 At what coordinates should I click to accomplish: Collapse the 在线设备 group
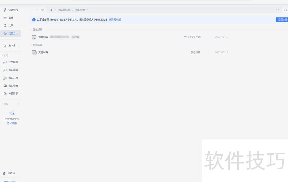[31, 29]
